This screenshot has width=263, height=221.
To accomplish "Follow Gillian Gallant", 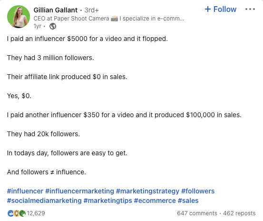I will point(221,9).
